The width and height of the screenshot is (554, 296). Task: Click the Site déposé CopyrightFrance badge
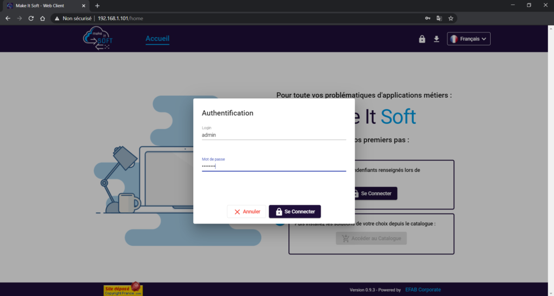tap(123, 289)
